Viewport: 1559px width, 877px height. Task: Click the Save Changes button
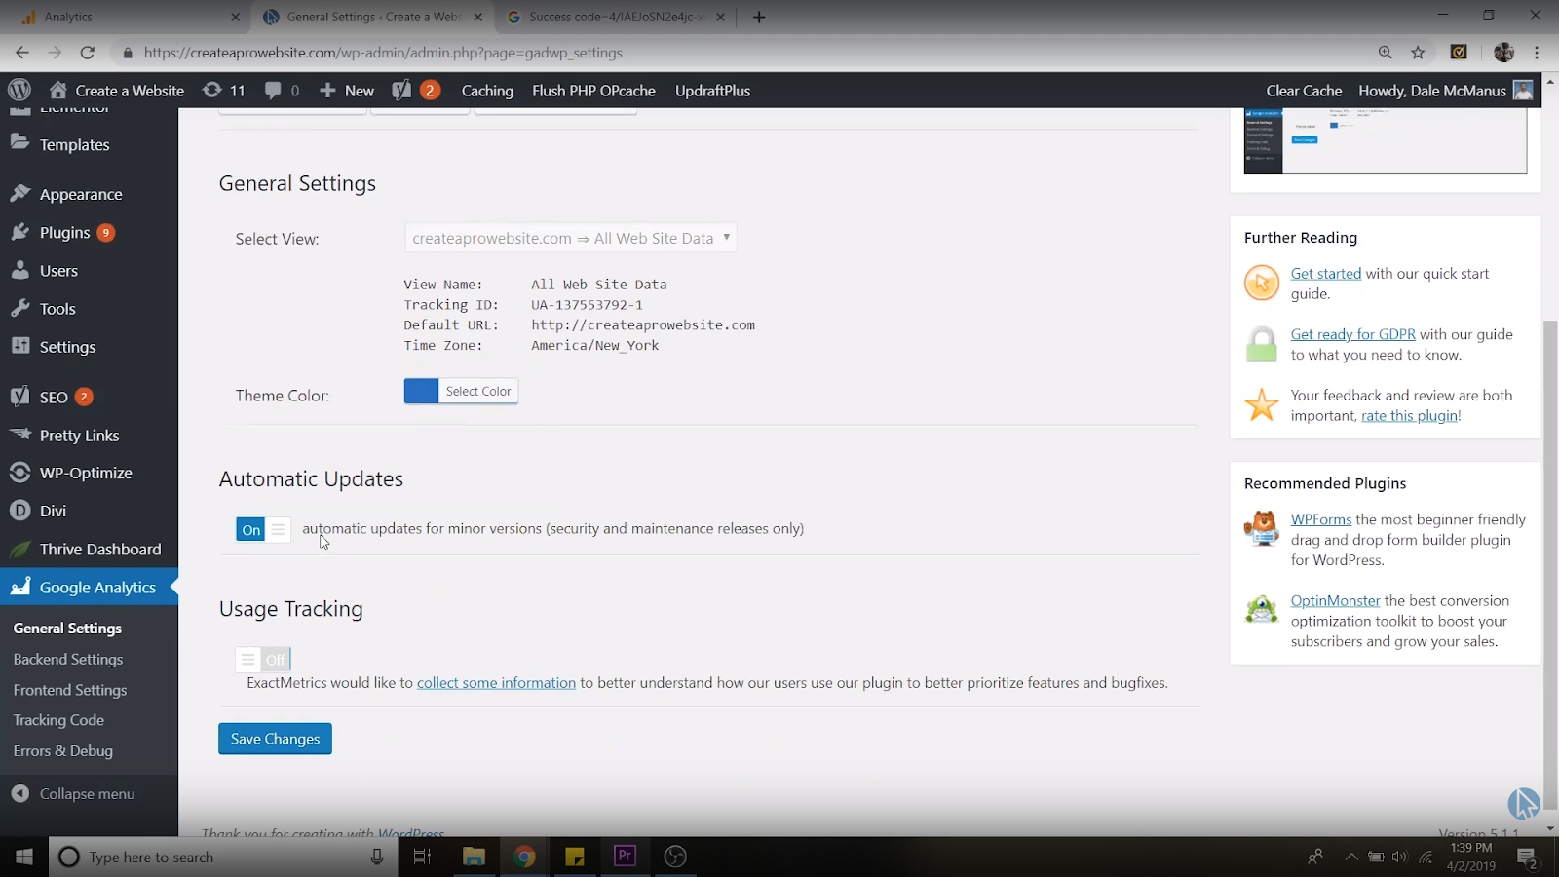pyautogui.click(x=275, y=739)
